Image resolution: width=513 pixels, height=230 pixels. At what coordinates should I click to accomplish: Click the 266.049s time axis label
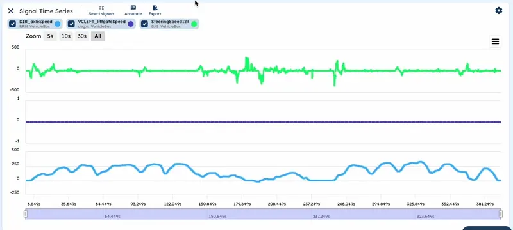coord(346,204)
